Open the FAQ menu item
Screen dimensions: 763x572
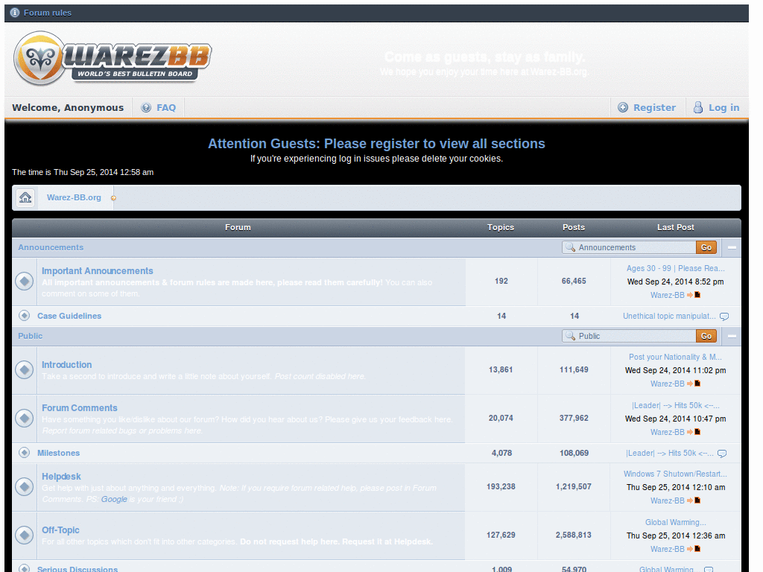pyautogui.click(x=166, y=107)
